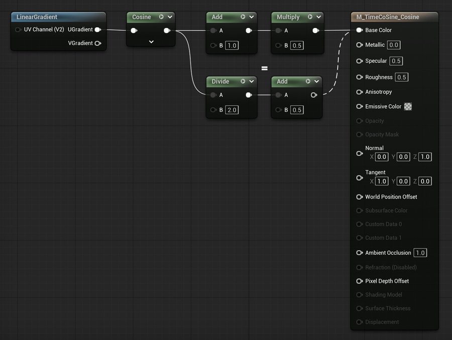The image size is (452, 340).
Task: Click the Normal input pin
Action: (x=359, y=153)
